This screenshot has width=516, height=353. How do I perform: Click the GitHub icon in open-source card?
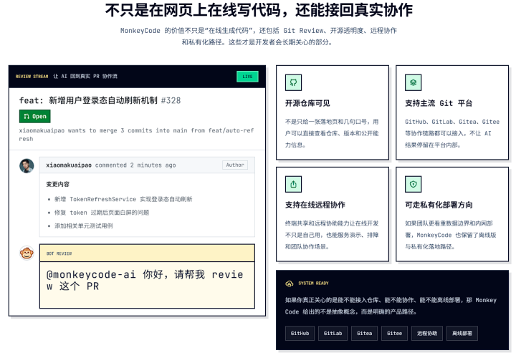tap(293, 82)
